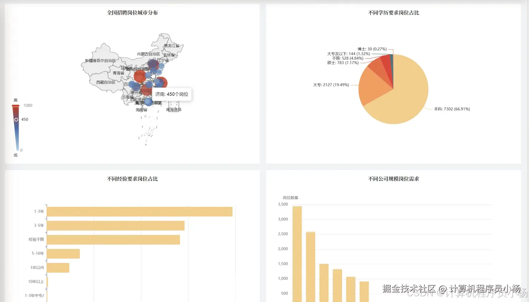Click the 青海省 label on the map

coord(118,73)
